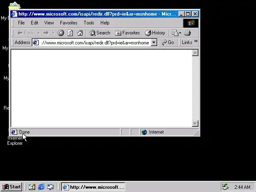Open the Favorites menu in the menu bar
The image size is (256, 192).
68,23
